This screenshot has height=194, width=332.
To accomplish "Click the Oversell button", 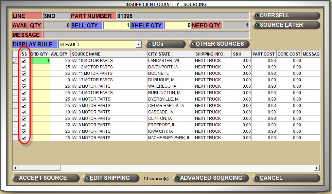I will 286,16.
